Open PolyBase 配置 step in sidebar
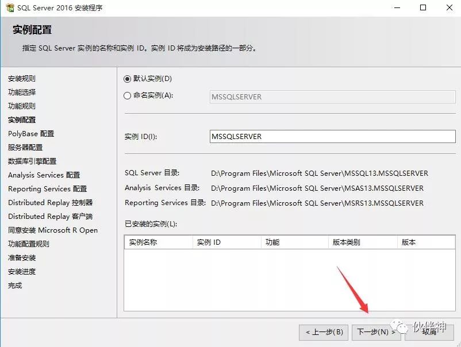This screenshot has width=461, height=347. [x=31, y=134]
